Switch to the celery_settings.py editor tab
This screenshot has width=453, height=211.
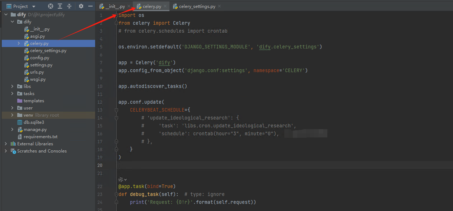[x=197, y=6]
